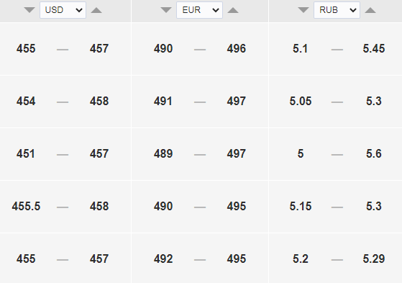
Task: Sort RUB column descending with down arrow
Action: click(x=303, y=10)
